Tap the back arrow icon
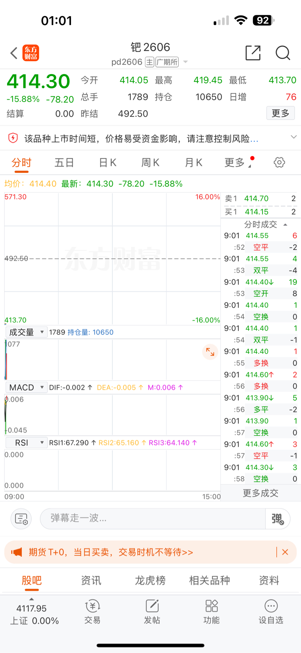Image resolution: width=301 pixels, height=653 pixels. (14, 53)
